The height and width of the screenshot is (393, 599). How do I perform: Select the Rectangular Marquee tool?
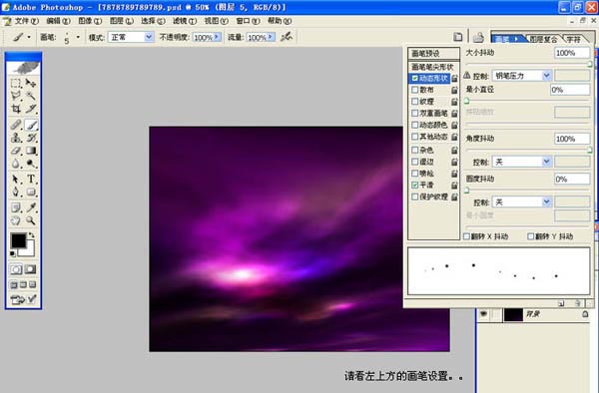click(16, 83)
